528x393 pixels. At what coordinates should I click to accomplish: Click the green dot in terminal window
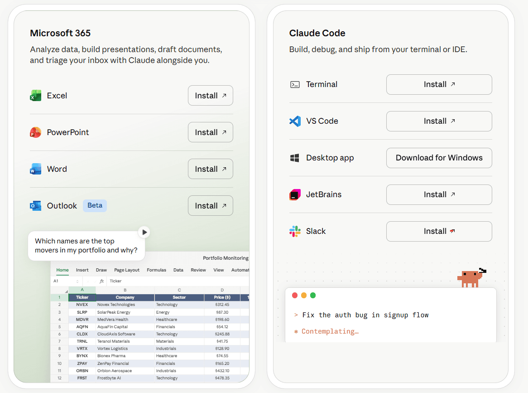point(313,296)
